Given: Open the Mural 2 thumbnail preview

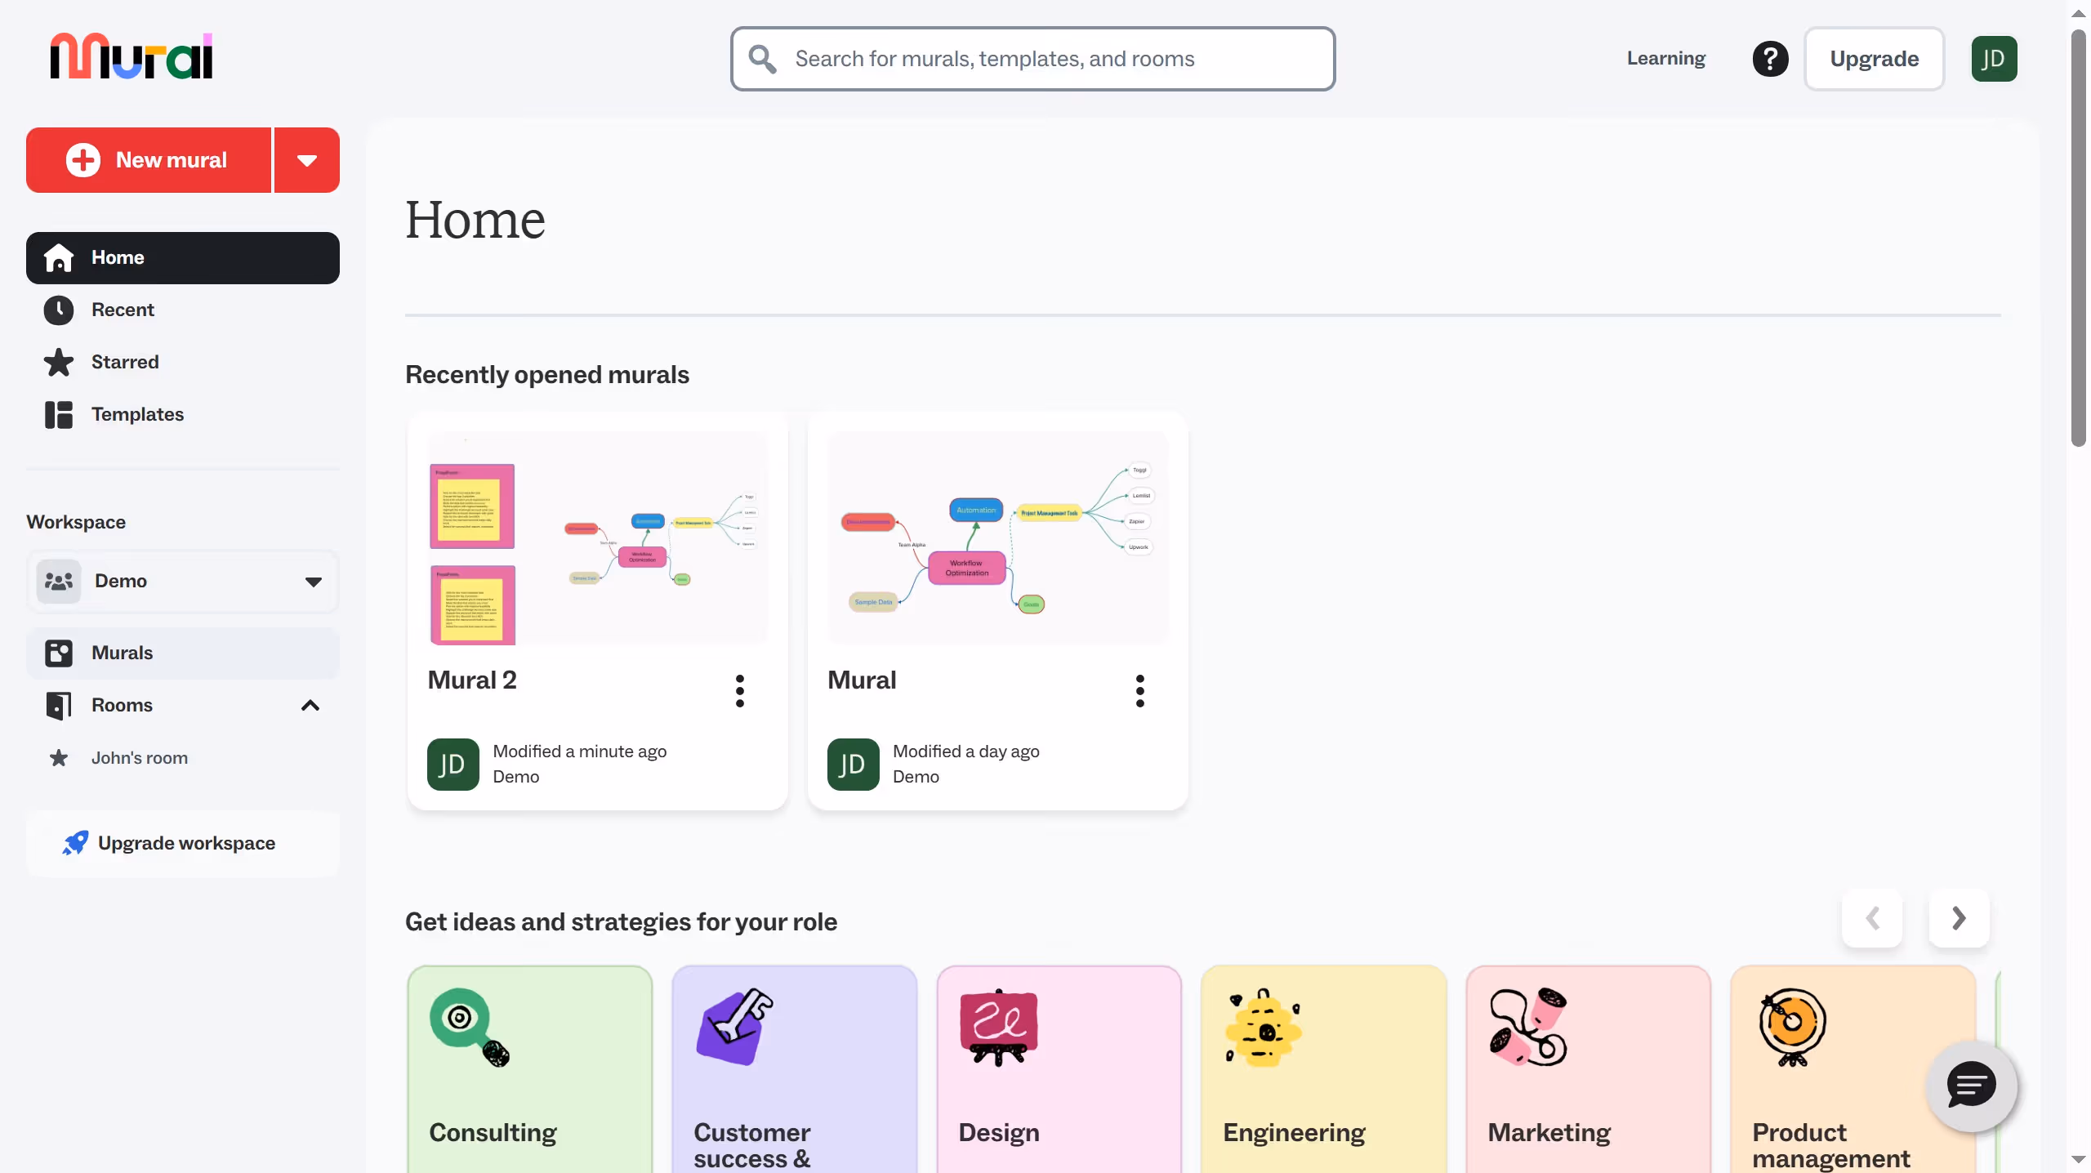Looking at the screenshot, I should (x=598, y=537).
